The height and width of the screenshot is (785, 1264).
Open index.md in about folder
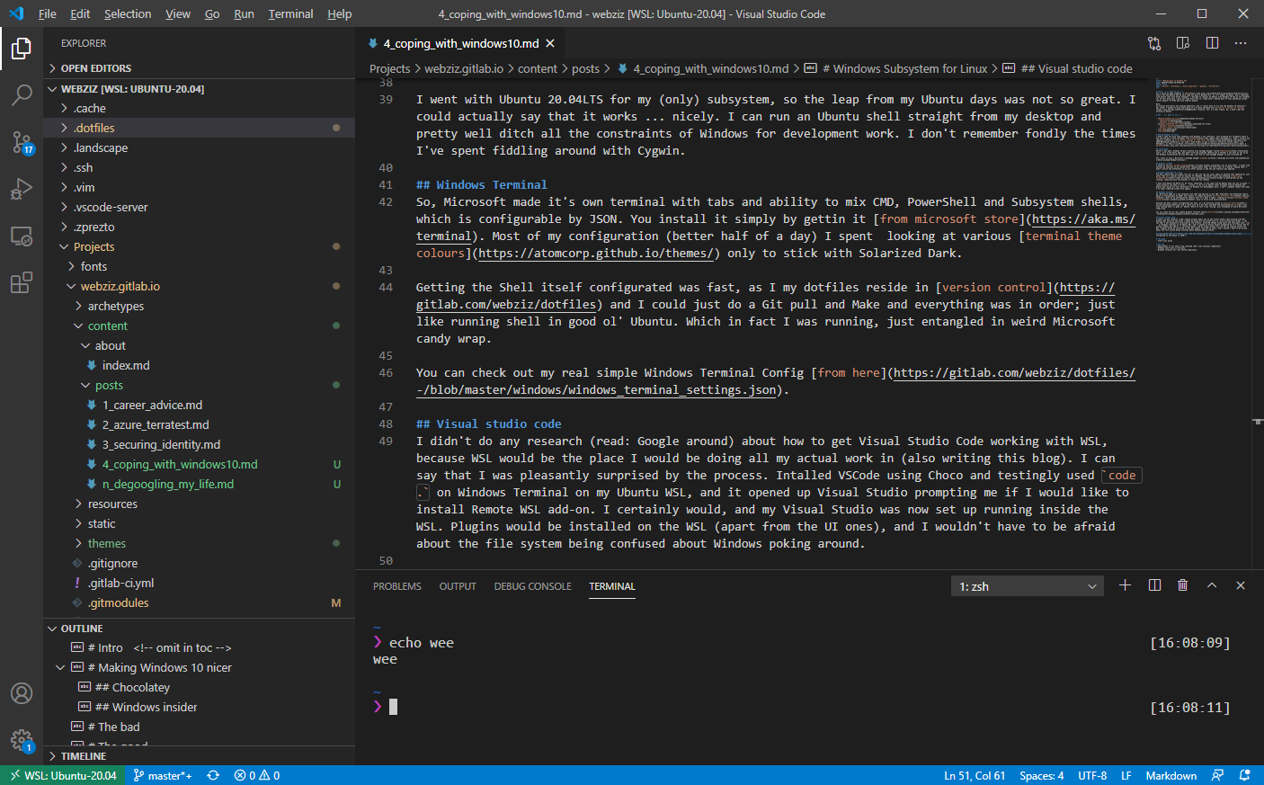199,365
